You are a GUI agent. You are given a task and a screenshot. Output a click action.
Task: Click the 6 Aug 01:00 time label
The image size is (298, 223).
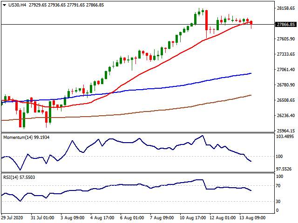click(x=132, y=218)
